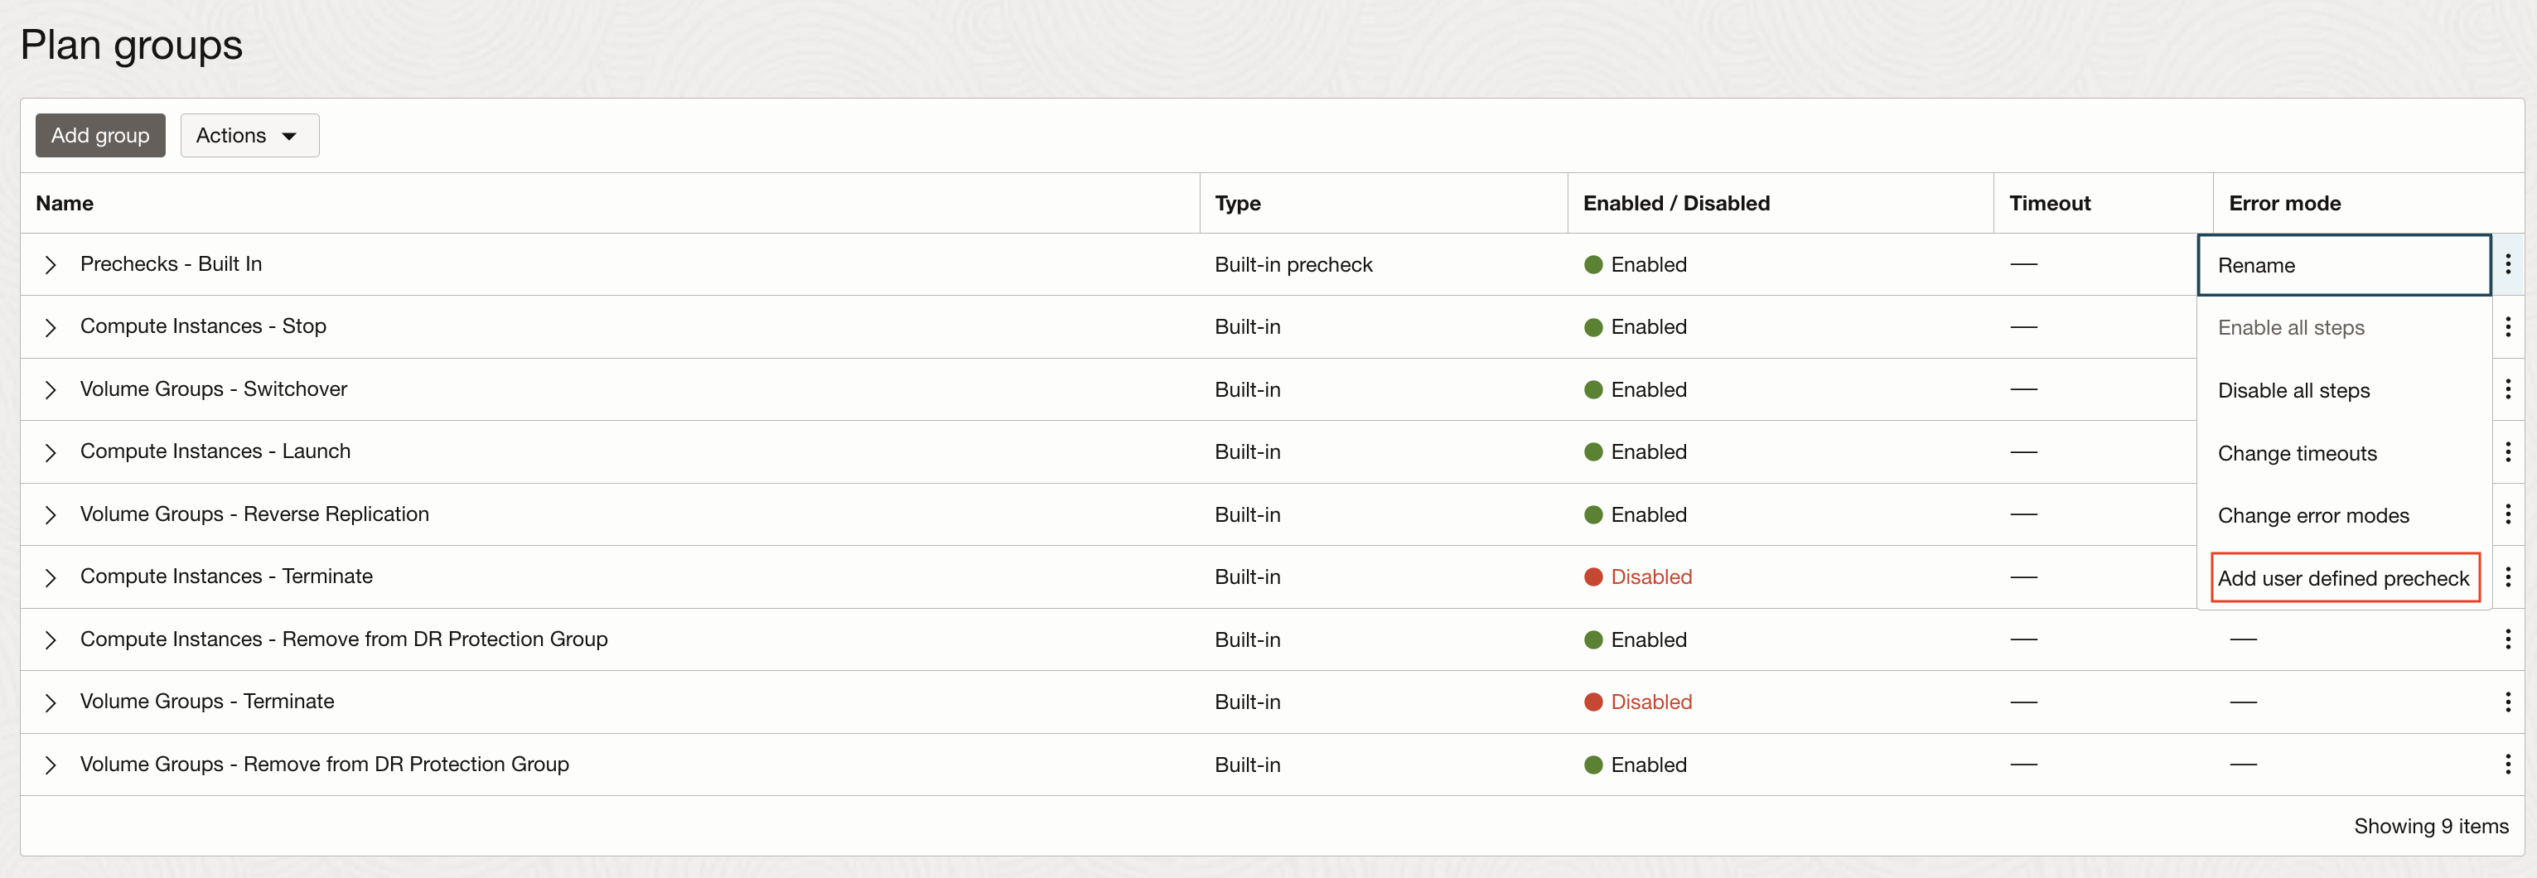Choose Disable all steps option
The width and height of the screenshot is (2537, 878).
tap(2293, 390)
